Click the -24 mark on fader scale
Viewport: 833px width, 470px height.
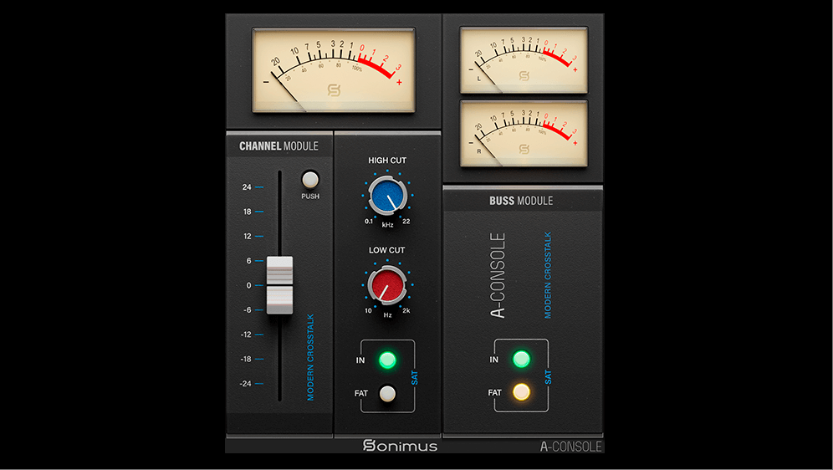(245, 384)
